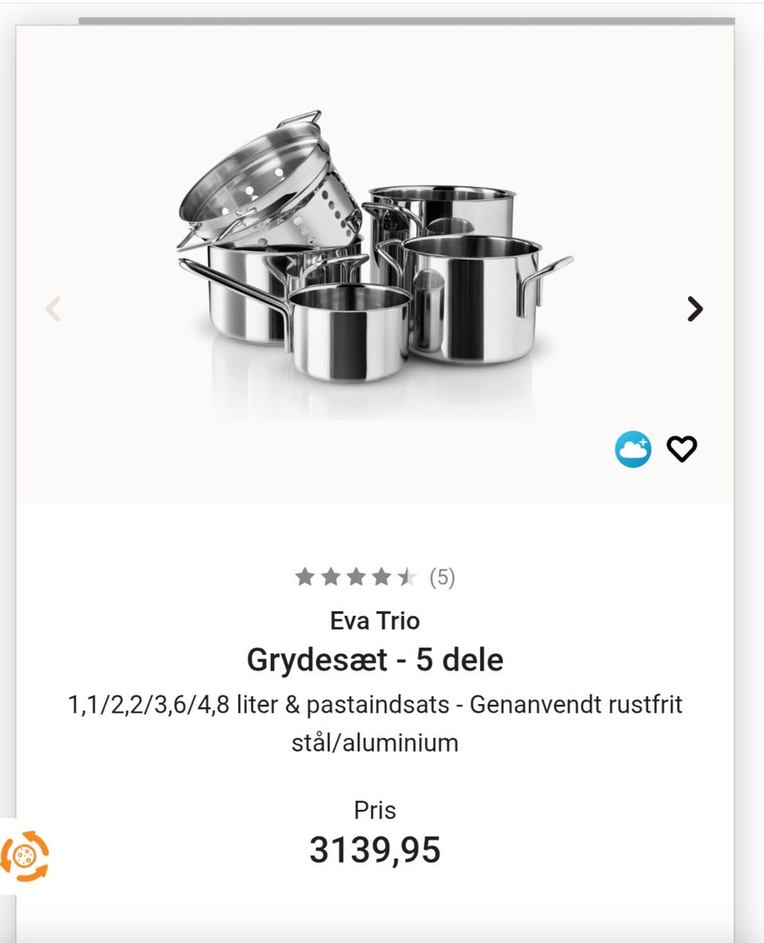Open the Eva Trio brand link
This screenshot has height=943, width=764.
tap(375, 620)
